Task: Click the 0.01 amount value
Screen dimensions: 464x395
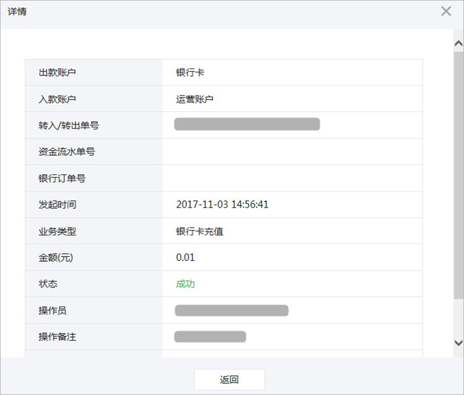Action: pyautogui.click(x=185, y=258)
